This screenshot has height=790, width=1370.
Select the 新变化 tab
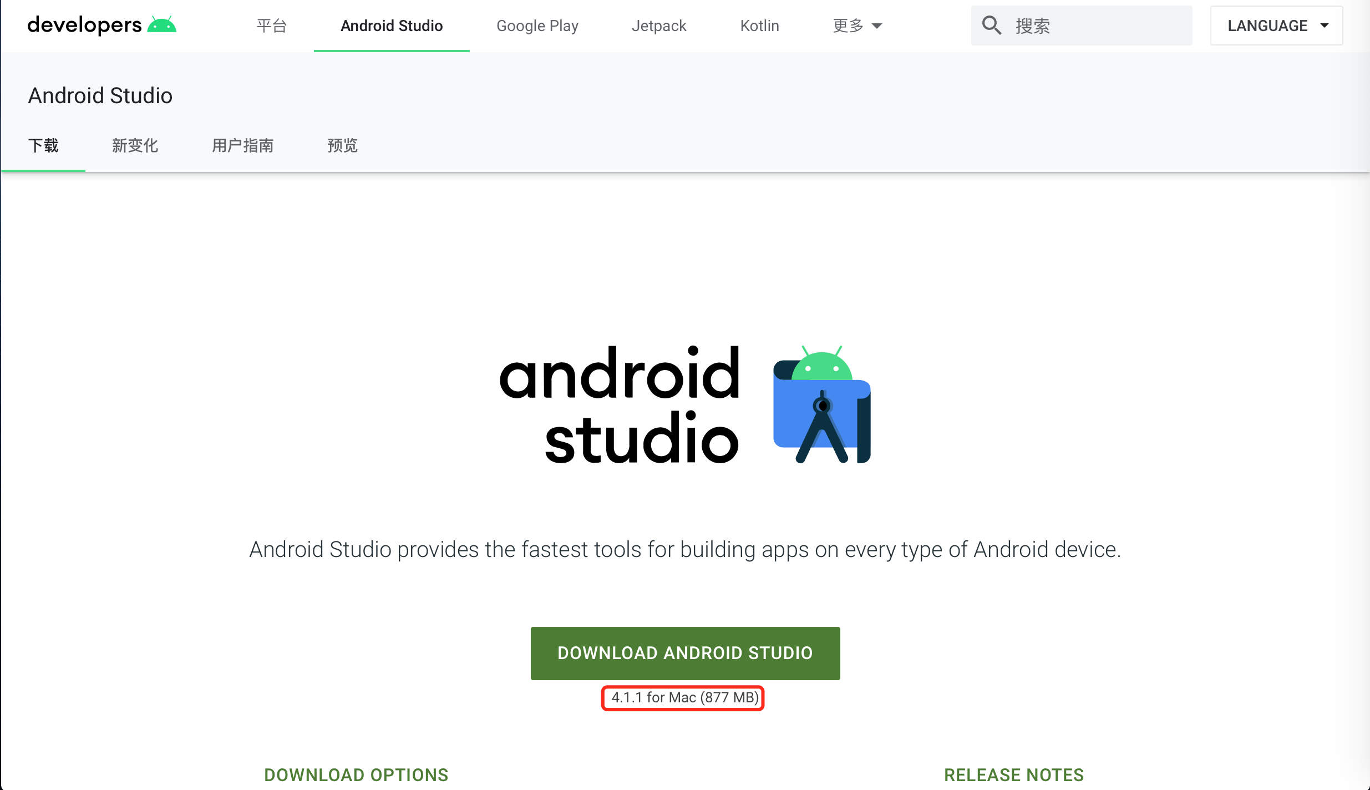tap(135, 145)
